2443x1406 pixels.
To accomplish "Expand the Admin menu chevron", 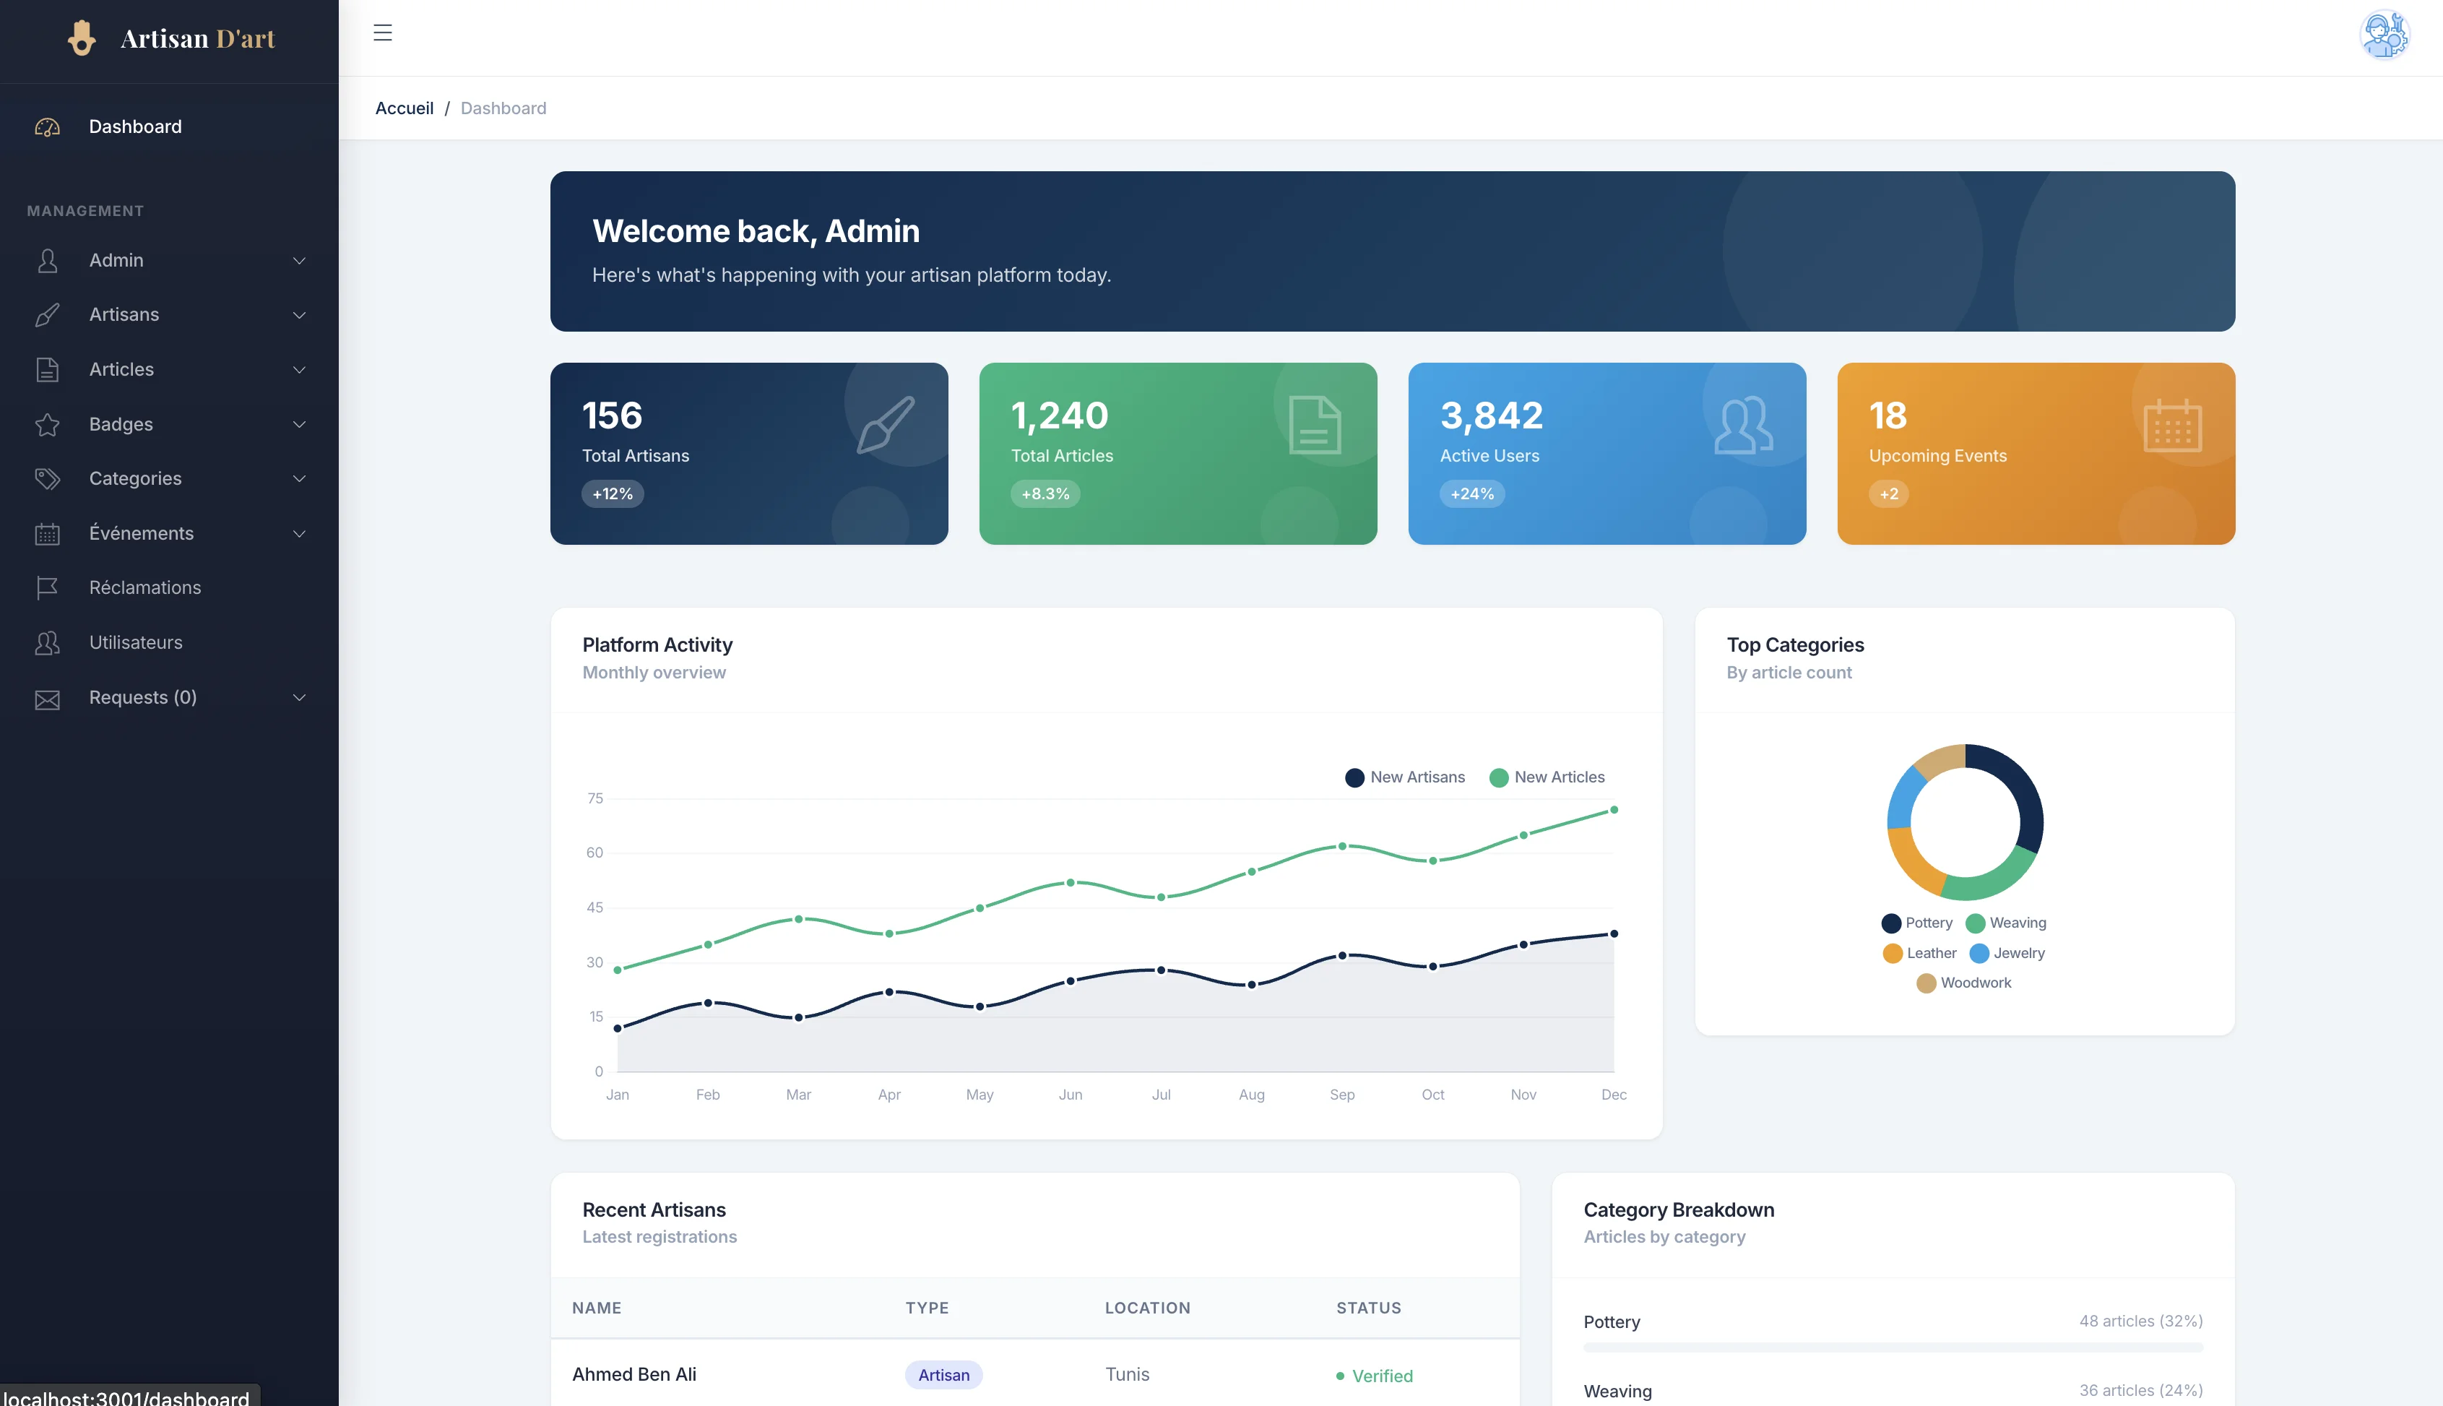I will tap(299, 261).
